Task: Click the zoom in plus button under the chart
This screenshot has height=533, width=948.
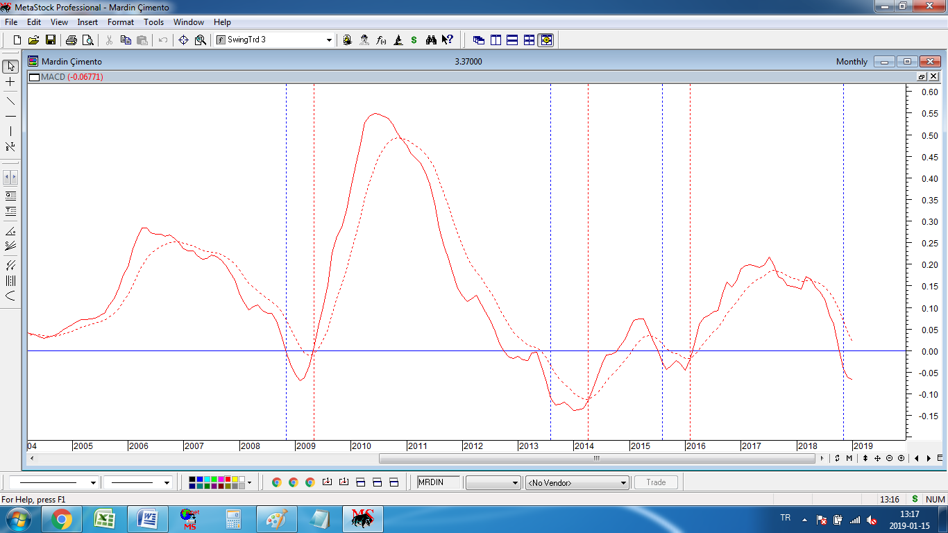Action: (x=901, y=458)
